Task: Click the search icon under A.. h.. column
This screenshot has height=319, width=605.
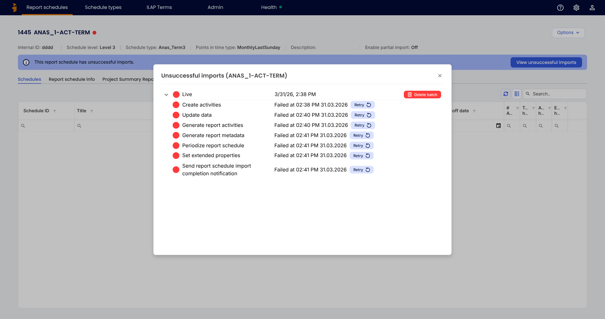Action: [541, 126]
